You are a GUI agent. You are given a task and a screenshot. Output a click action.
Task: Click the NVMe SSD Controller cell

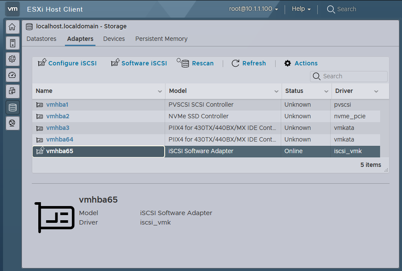point(223,116)
